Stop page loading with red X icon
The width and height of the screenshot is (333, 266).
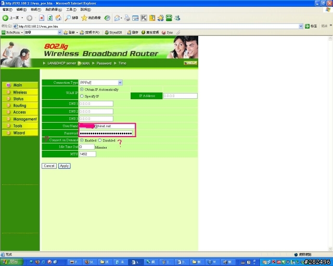click(42, 18)
